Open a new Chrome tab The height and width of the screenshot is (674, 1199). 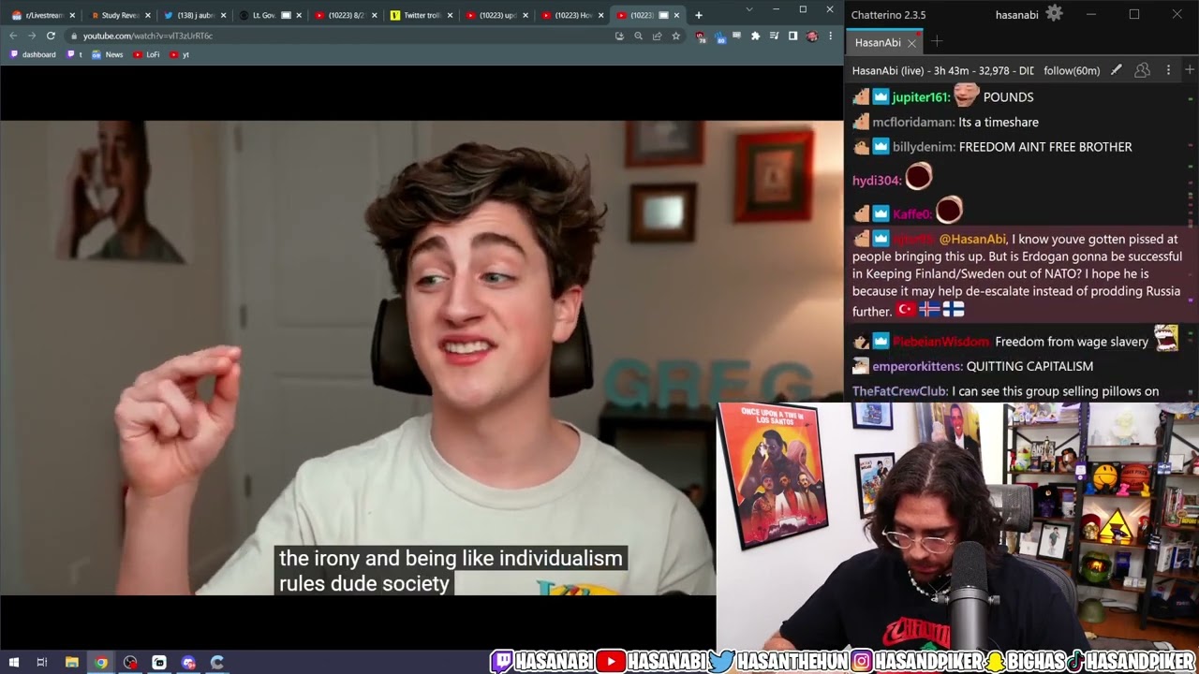click(699, 15)
